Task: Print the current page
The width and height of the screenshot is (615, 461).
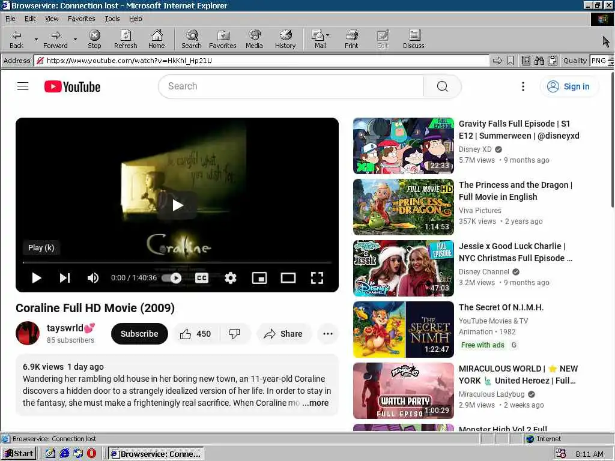Action: pyautogui.click(x=351, y=39)
